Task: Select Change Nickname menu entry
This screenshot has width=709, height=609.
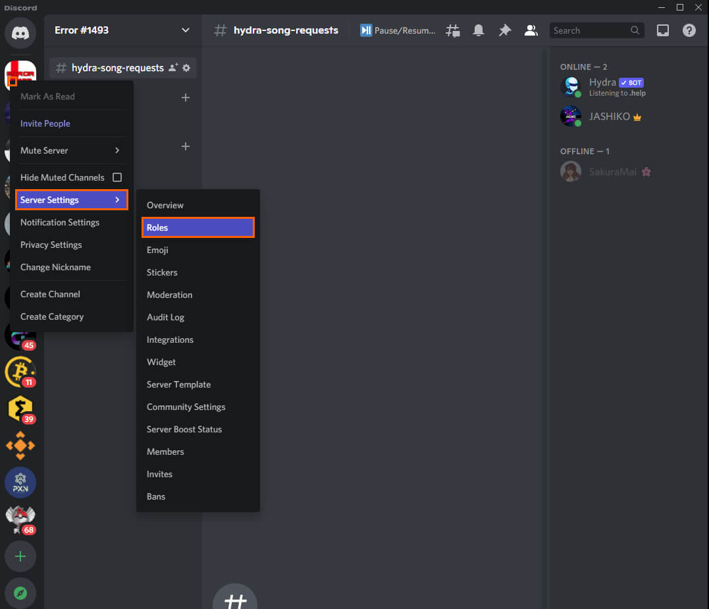Action: 72,267
